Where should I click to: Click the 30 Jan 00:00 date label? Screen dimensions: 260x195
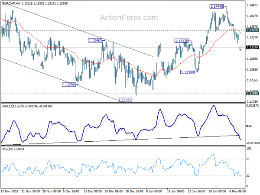tap(217, 191)
